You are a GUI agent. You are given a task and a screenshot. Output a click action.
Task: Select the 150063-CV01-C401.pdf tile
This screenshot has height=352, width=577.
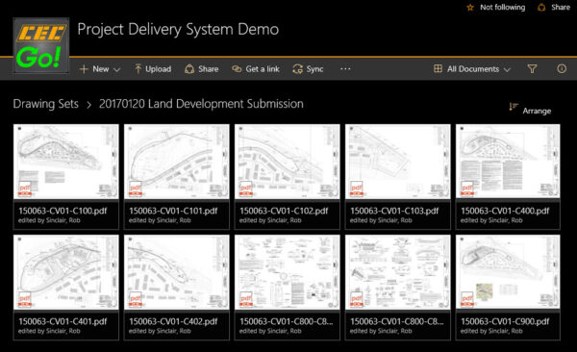(x=66, y=288)
